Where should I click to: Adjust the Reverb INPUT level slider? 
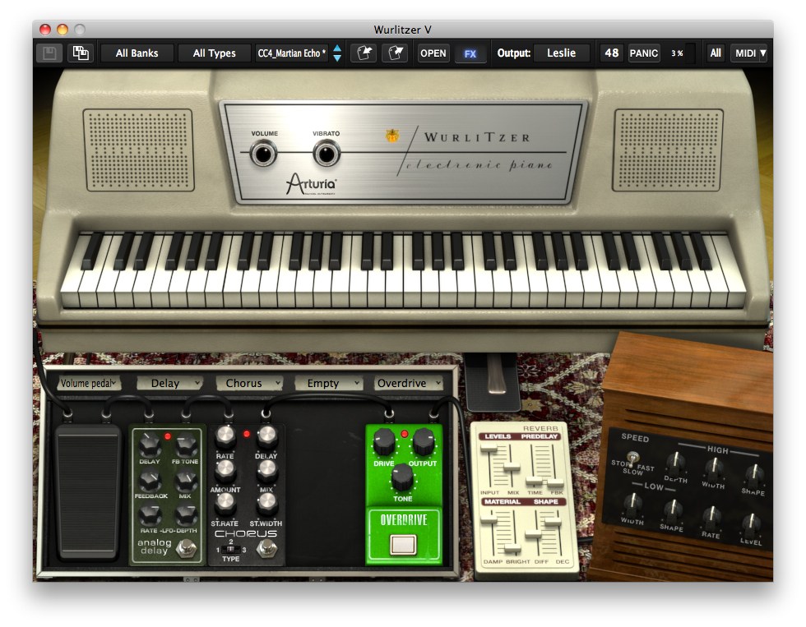pyautogui.click(x=489, y=450)
